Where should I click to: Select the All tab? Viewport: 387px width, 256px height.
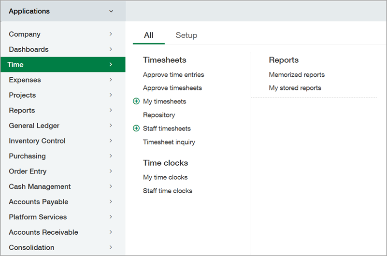149,35
